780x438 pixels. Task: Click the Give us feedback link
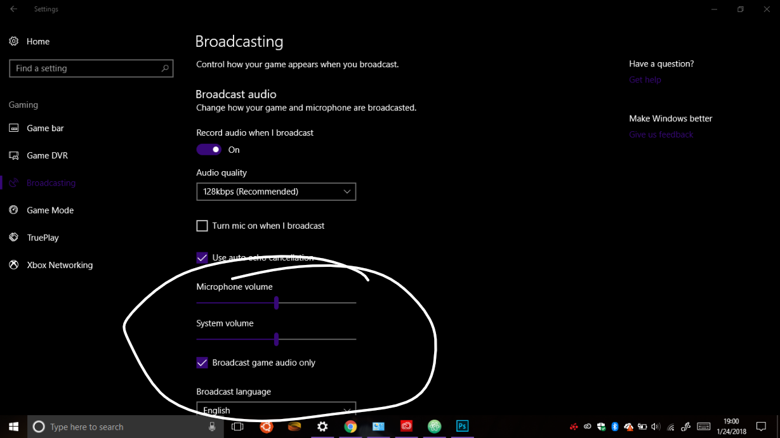(x=661, y=134)
